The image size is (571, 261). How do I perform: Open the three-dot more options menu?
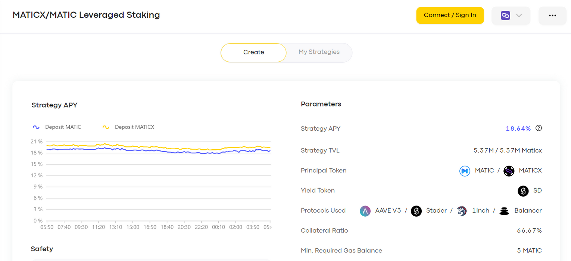(x=552, y=16)
